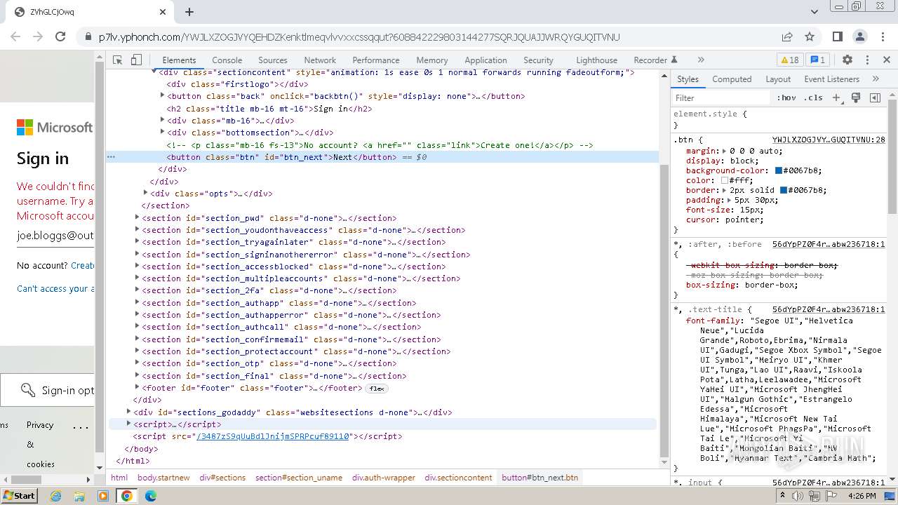This screenshot has width=898, height=505.
Task: Open the DevTools customize kebab menu
Action: click(x=867, y=60)
